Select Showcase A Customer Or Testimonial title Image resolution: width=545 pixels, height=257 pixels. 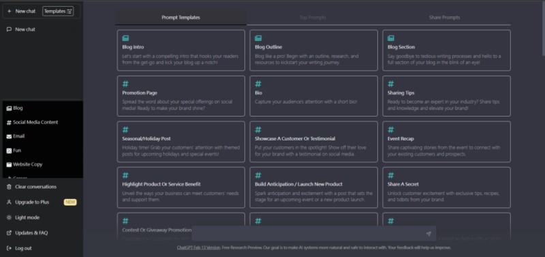coord(295,138)
